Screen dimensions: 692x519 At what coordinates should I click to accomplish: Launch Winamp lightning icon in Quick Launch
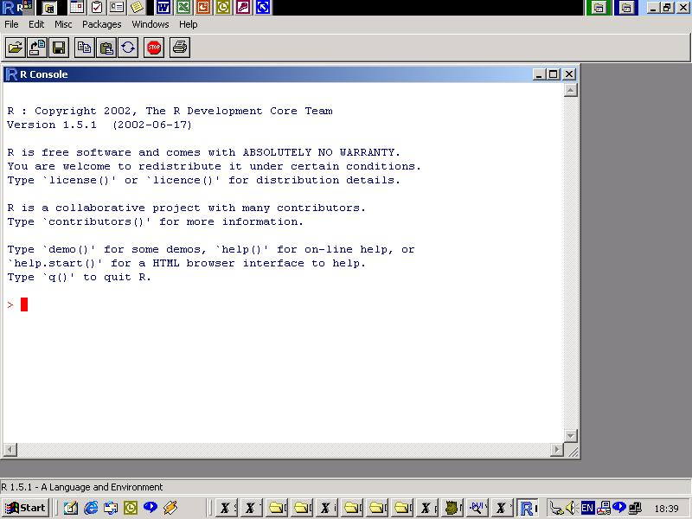170,508
